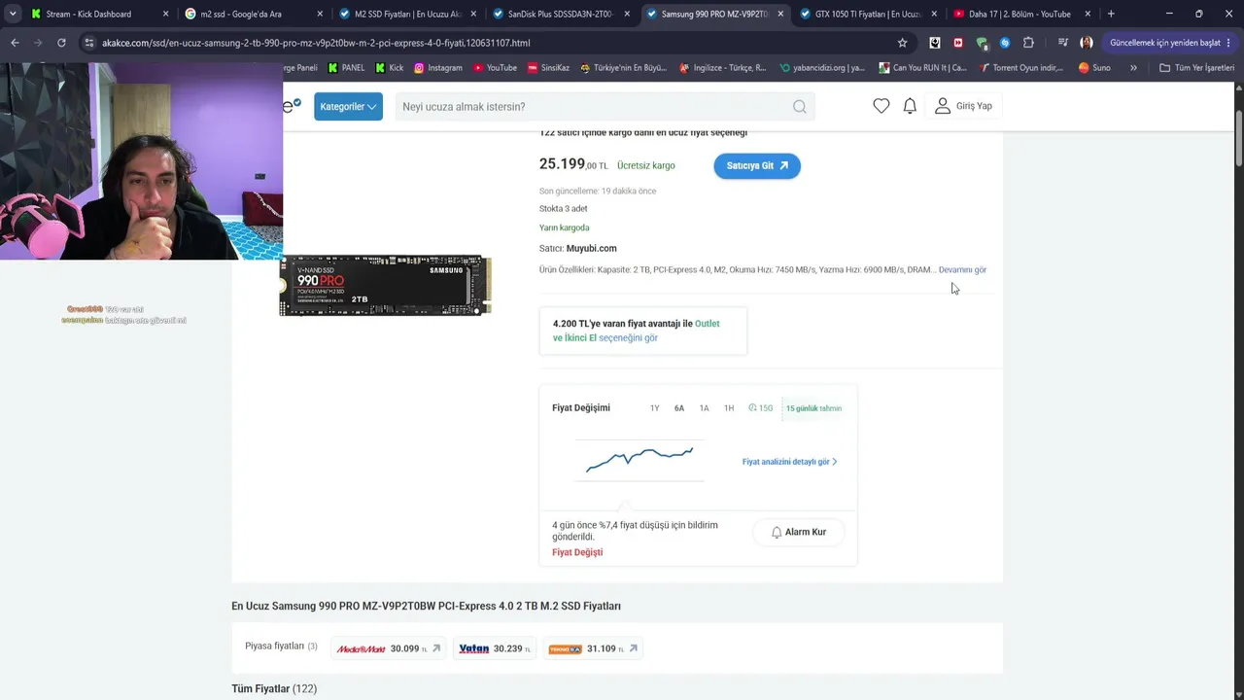Click the Giriş Yap login button

(963, 106)
